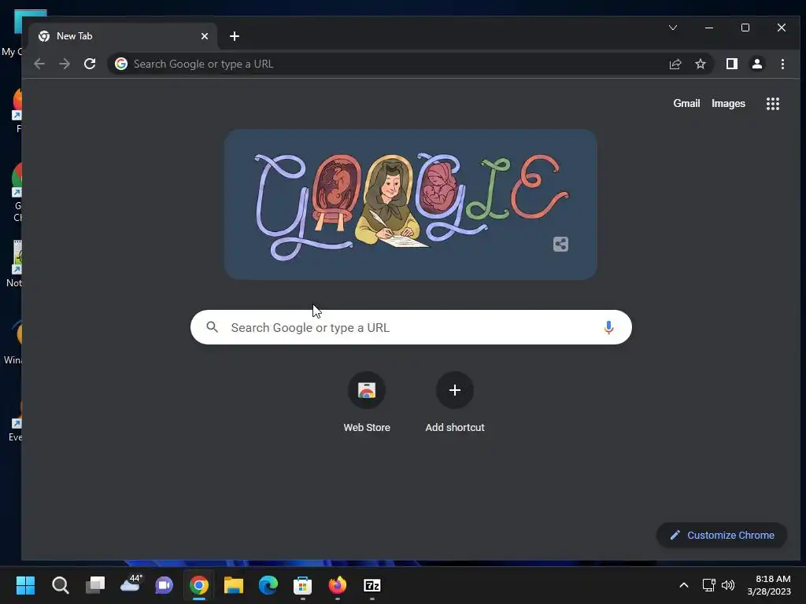Click the doodle share icon
The width and height of the screenshot is (806, 604).
560,244
